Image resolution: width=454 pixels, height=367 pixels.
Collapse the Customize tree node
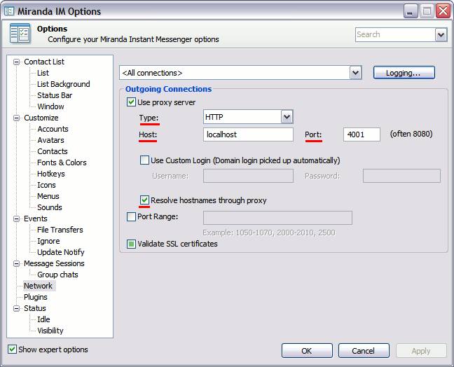pyautogui.click(x=17, y=118)
